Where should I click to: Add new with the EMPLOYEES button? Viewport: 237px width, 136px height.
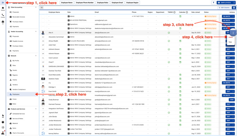[225, 2]
